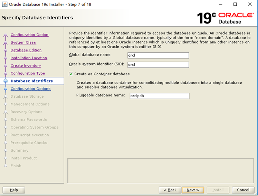
Task: Open the Database Edition step link
Action: click(x=26, y=50)
